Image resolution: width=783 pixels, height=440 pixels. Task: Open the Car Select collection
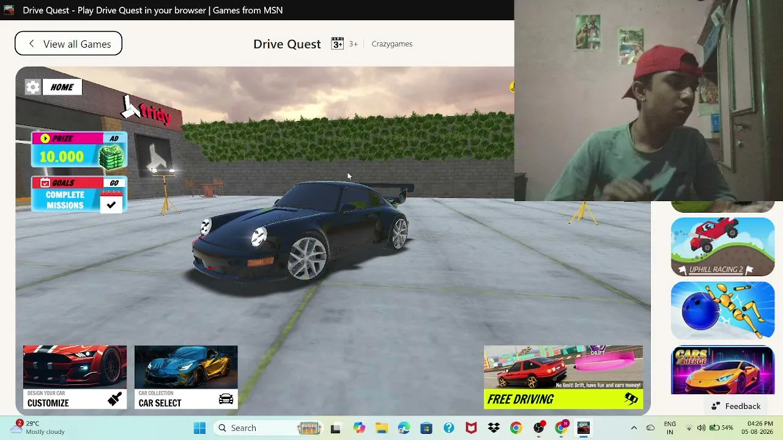coord(186,377)
